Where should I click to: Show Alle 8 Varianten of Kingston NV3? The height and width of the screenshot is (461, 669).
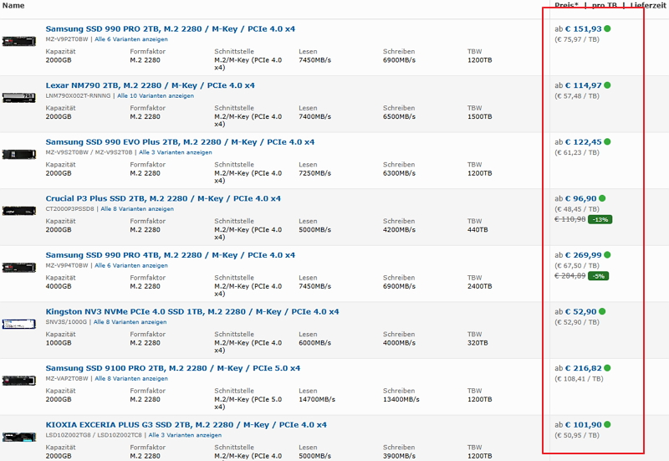coord(130,322)
